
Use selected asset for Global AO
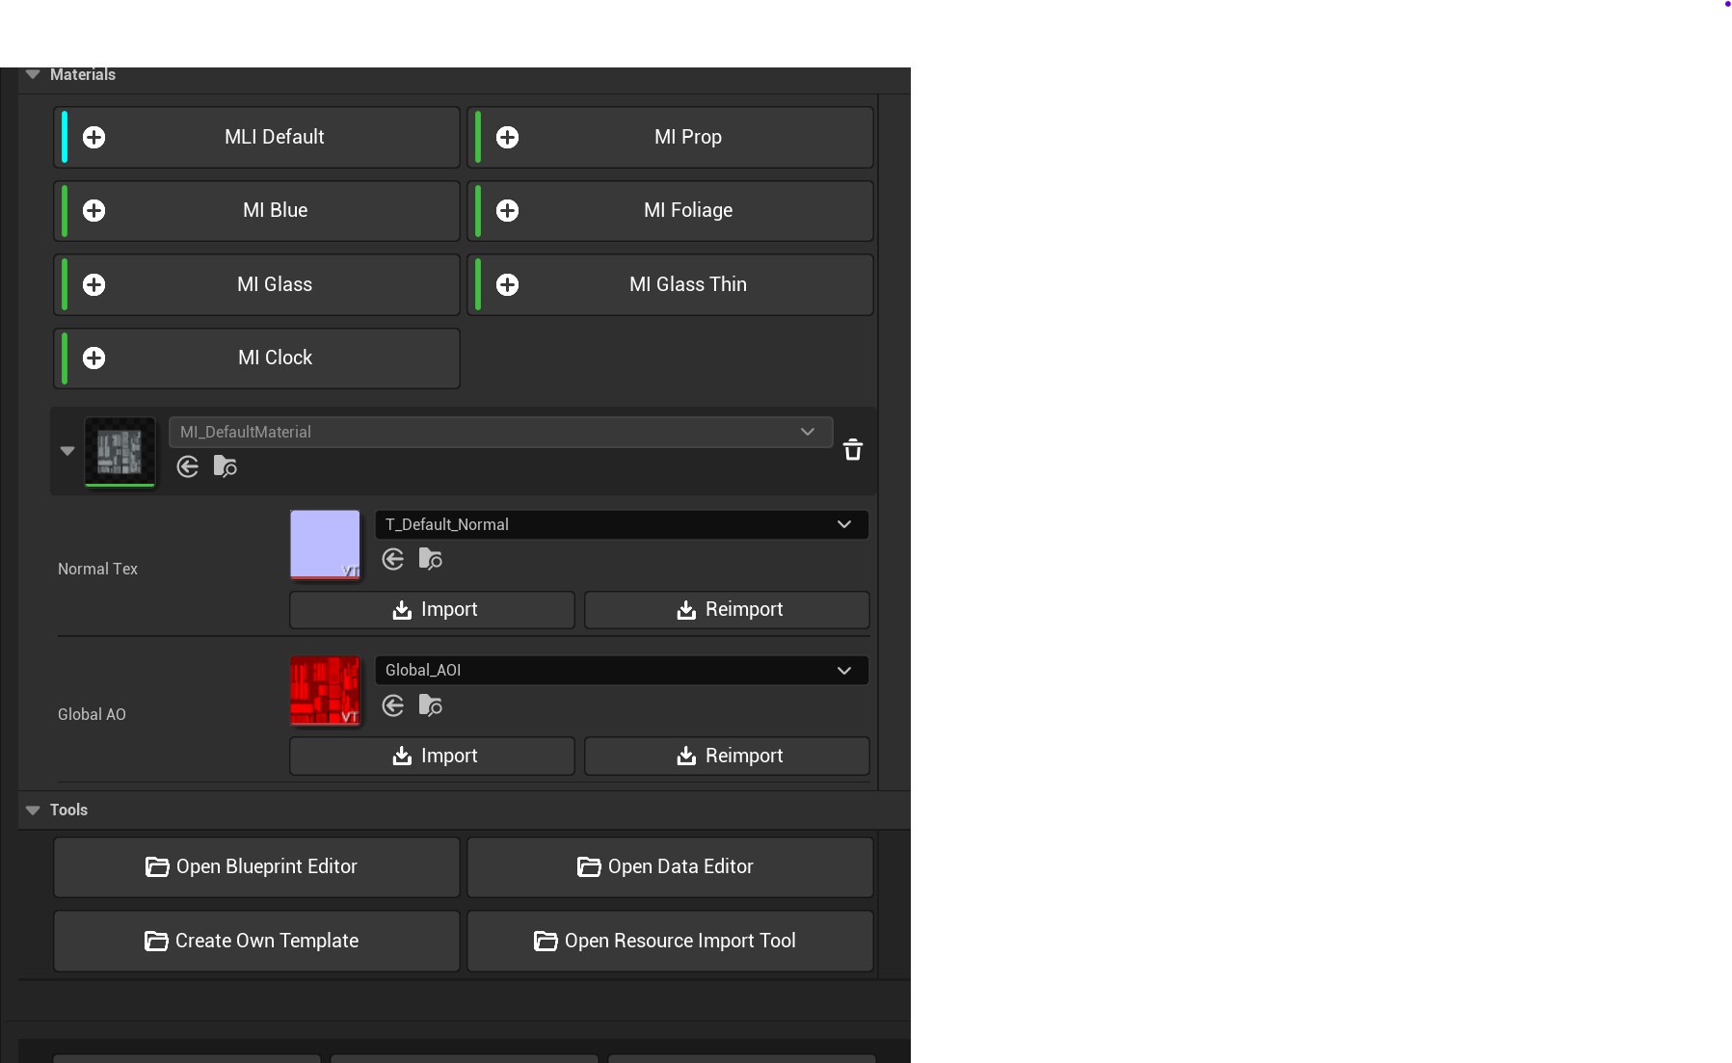[x=393, y=705]
